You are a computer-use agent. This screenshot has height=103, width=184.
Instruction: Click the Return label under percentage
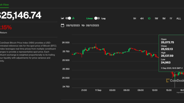click(x=4, y=33)
